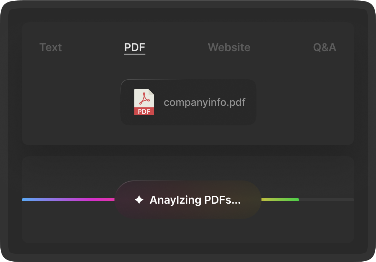Viewport: 376px width, 262px height.
Task: Switch to the Text tab
Action: click(x=50, y=47)
